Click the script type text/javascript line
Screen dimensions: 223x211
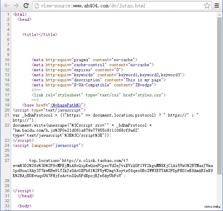[x=49, y=110]
